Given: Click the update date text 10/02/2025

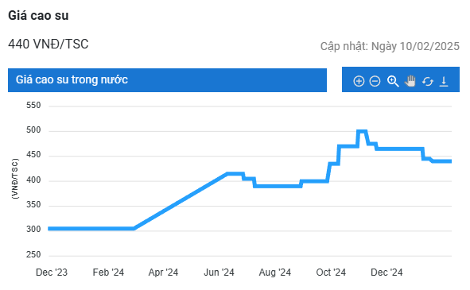Looking at the screenshot, I should (x=429, y=46).
